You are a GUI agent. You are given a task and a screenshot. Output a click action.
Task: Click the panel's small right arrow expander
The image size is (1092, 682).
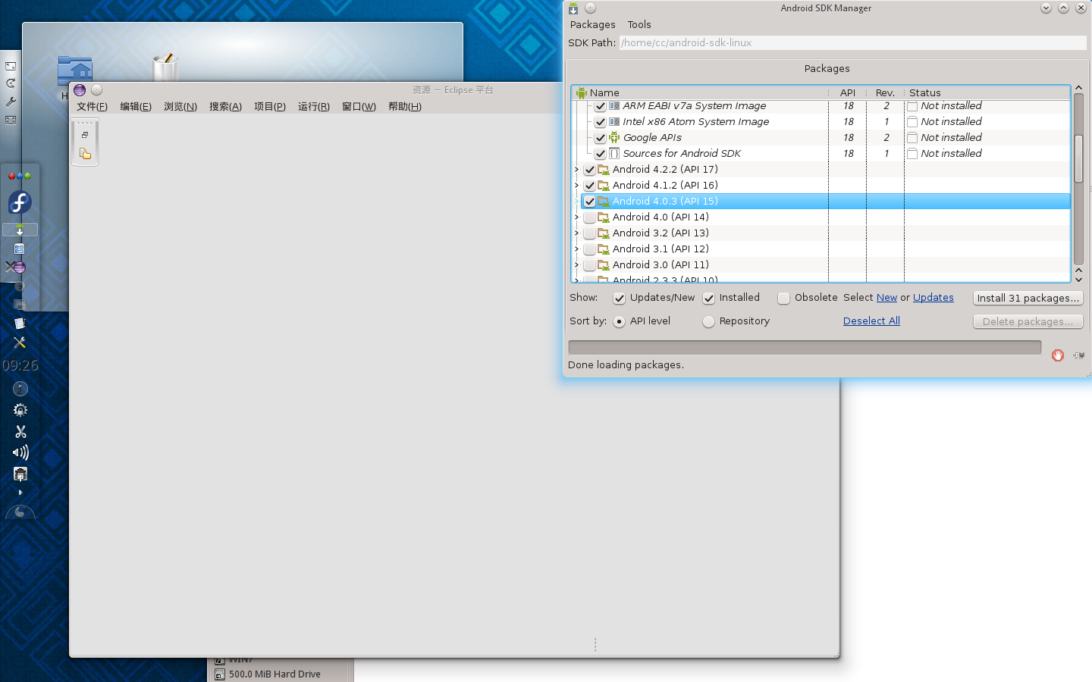[x=20, y=493]
